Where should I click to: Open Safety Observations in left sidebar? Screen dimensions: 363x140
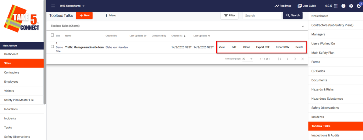(22, 136)
